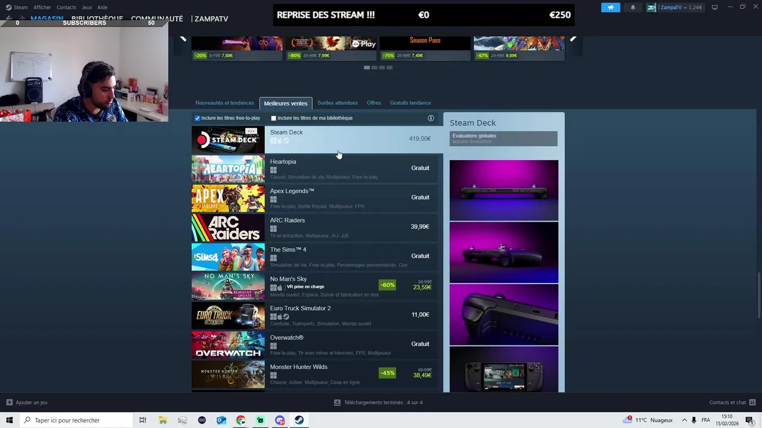The width and height of the screenshot is (762, 428).
Task: Select the Meilleures ventes tab
Action: [286, 103]
